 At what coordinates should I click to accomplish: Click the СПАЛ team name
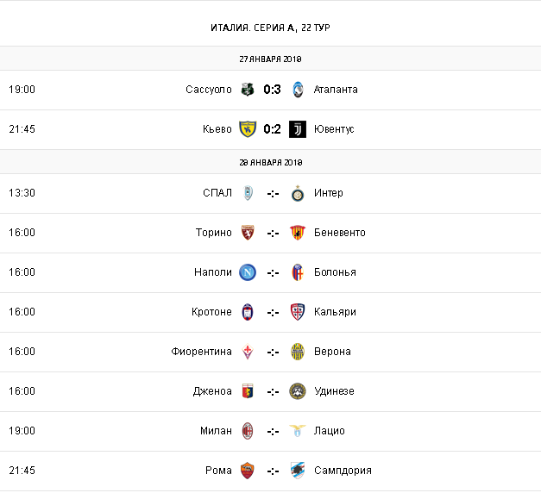pyautogui.click(x=217, y=193)
